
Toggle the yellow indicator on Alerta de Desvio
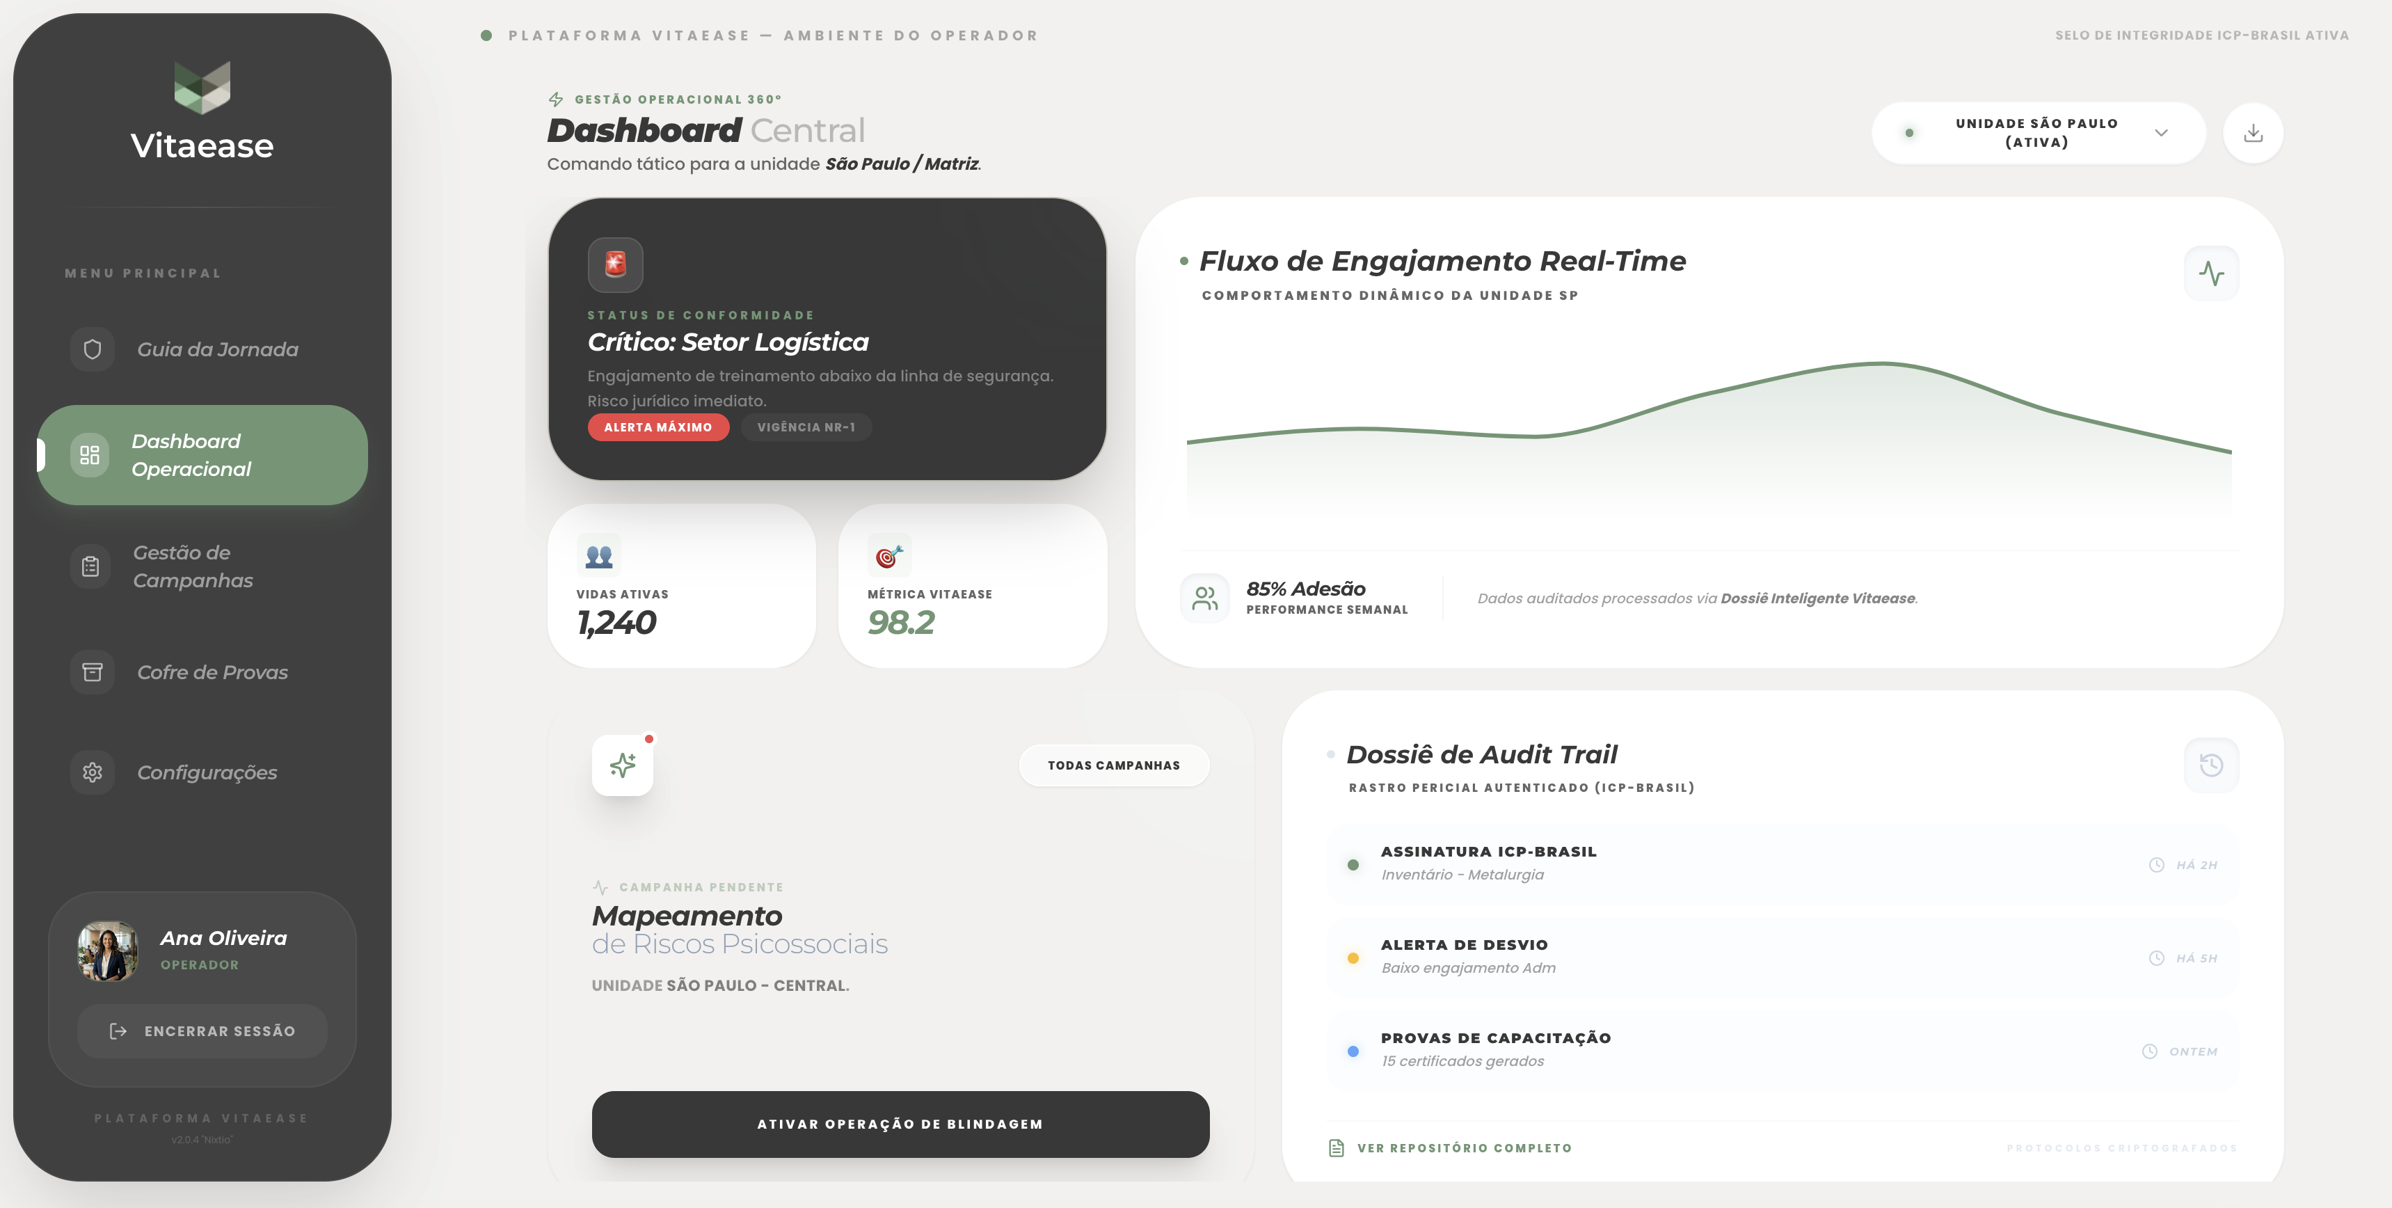pyautogui.click(x=1352, y=957)
